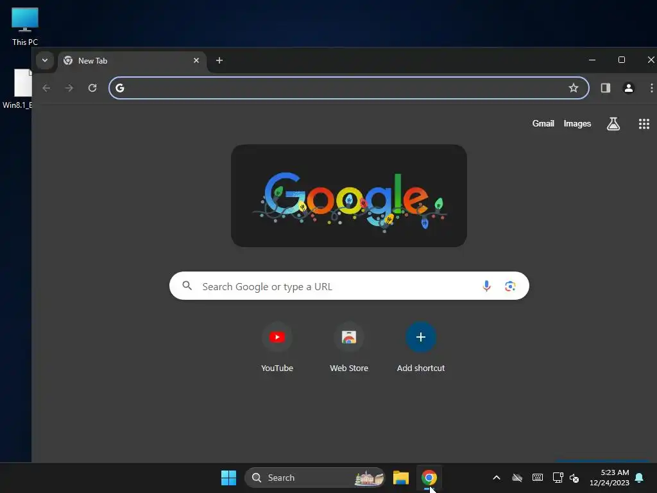Open the touch keyboard tray icon
Image resolution: width=657 pixels, height=493 pixels.
tap(538, 478)
